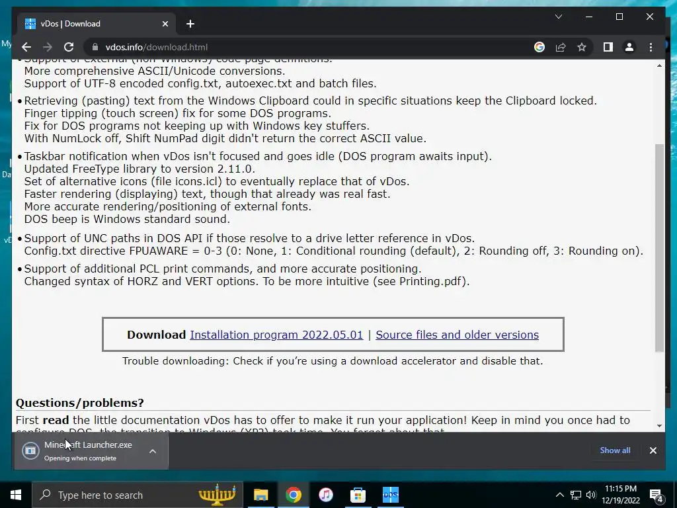Click the browser forward arrow
Screen dimensions: 677x508
click(48, 47)
